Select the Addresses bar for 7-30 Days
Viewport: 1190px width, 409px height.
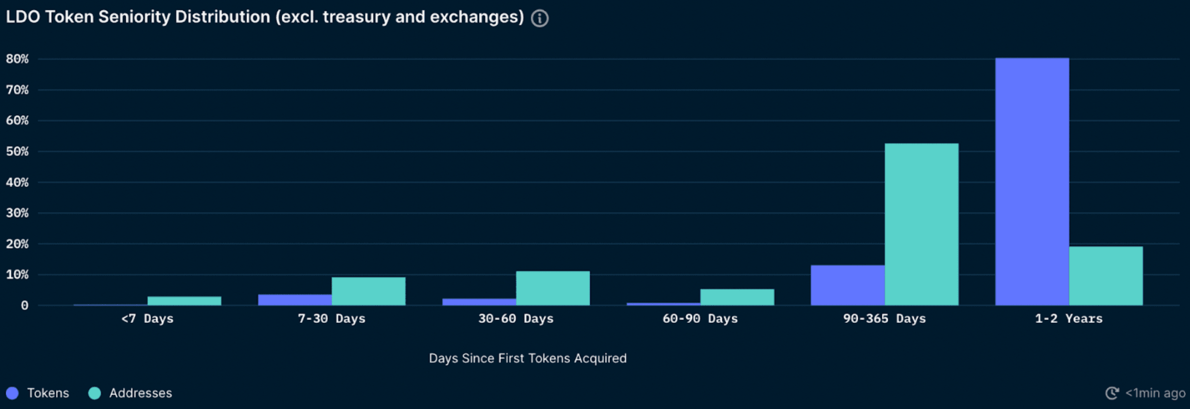[368, 291]
